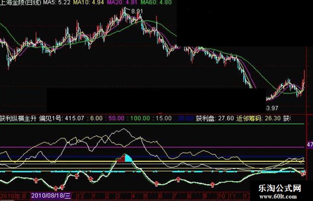Click the 3.97 low price label
This screenshot has height=201, width=313.
[x=272, y=108]
